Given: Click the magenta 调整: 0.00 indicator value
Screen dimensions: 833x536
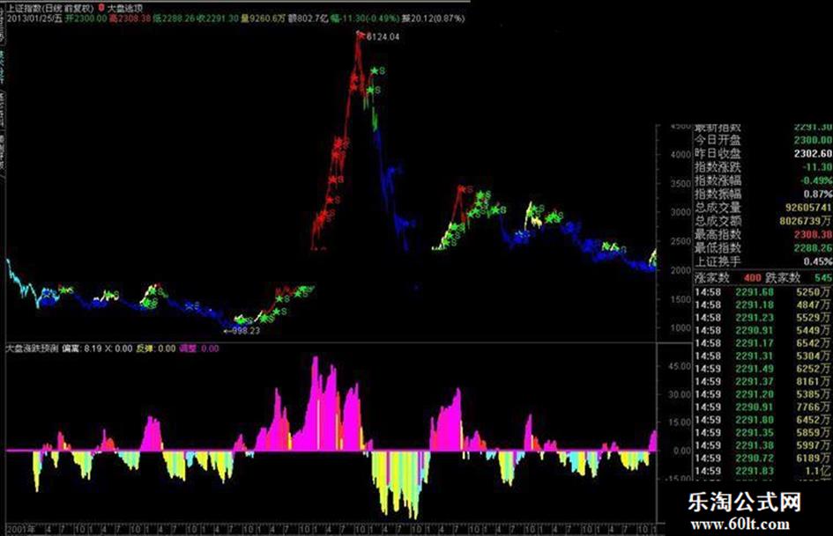Looking at the screenshot, I should point(198,349).
